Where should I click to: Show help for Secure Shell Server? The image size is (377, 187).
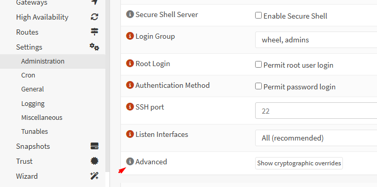click(130, 14)
